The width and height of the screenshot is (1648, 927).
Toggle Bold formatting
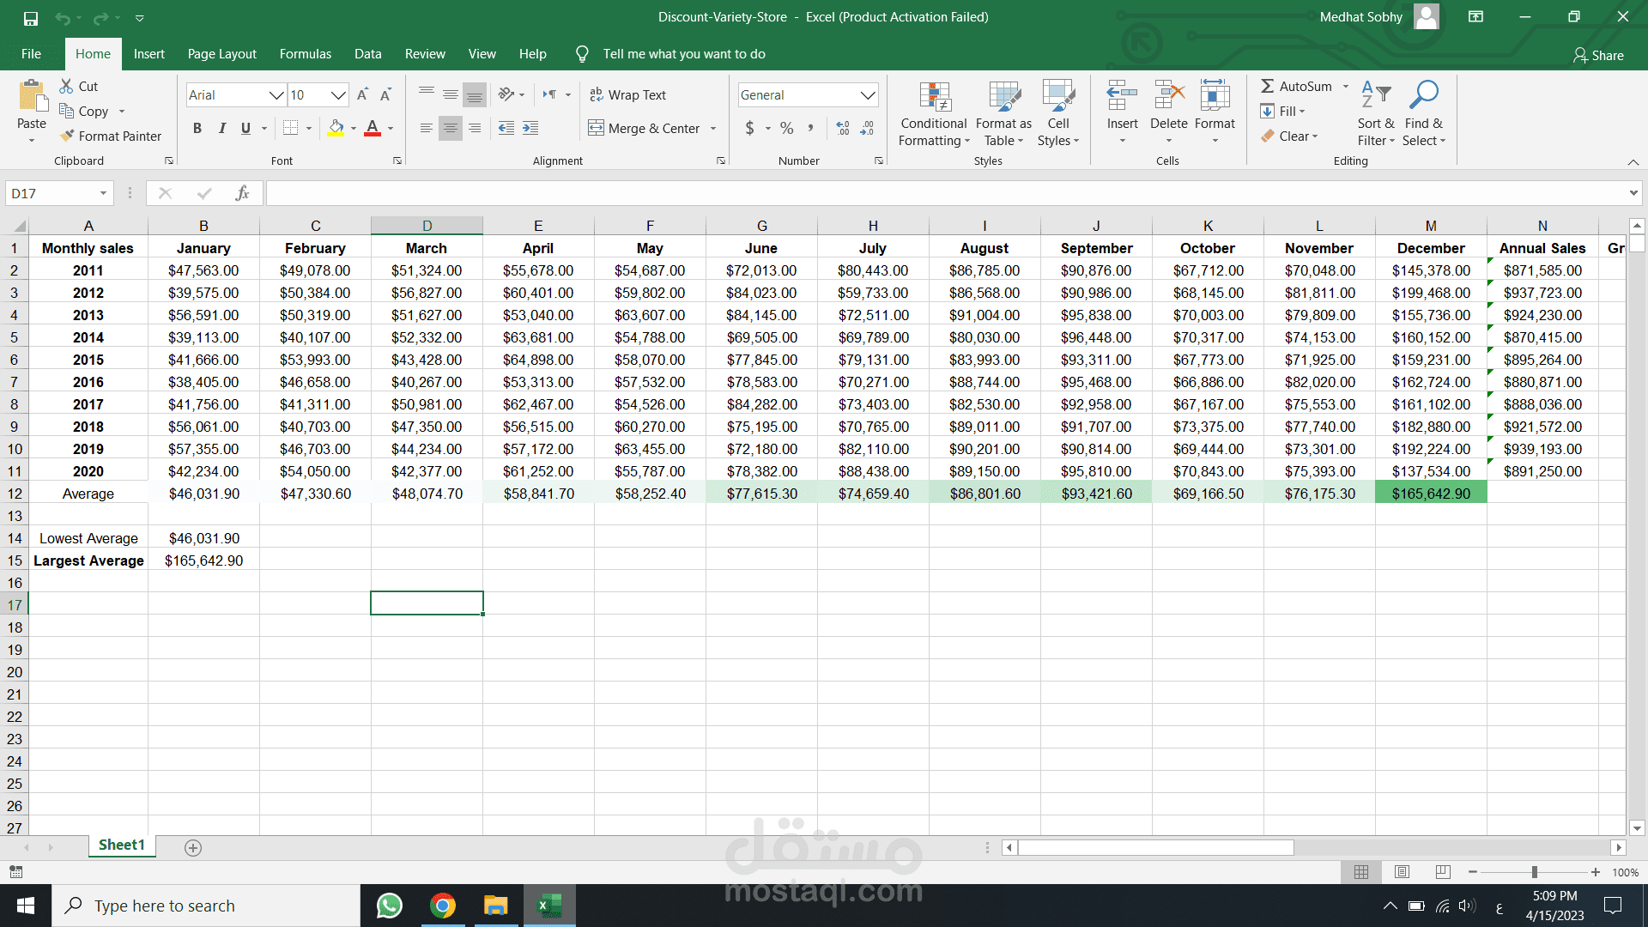[197, 129]
